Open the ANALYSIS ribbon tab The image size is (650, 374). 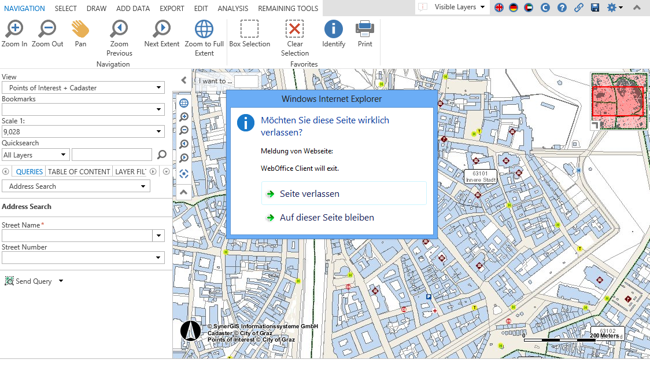[232, 9]
